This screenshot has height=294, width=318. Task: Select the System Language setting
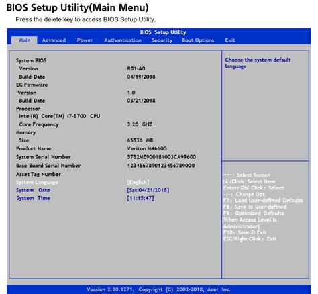click(37, 183)
